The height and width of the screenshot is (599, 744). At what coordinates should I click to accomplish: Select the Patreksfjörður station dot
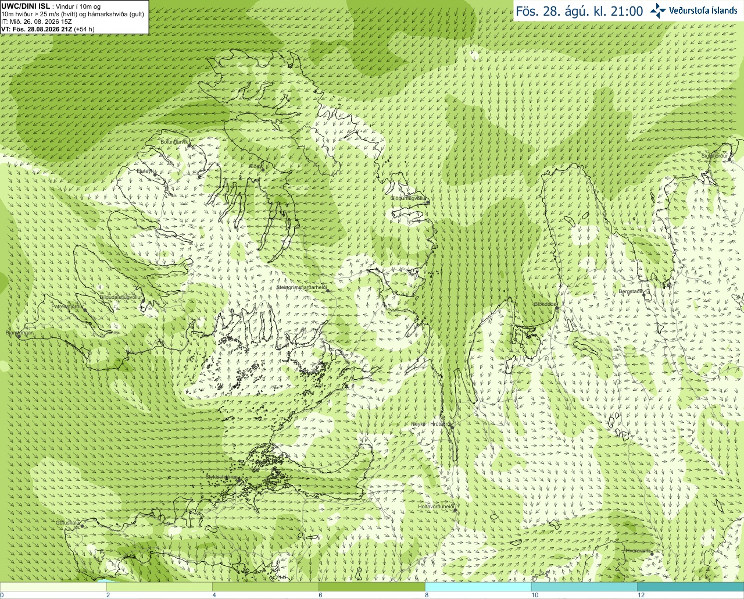click(84, 310)
